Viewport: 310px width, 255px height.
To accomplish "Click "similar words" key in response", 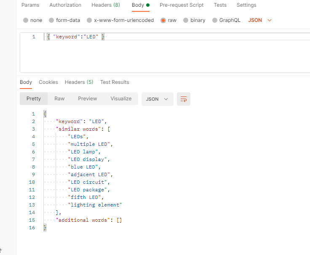I will coord(78,129).
